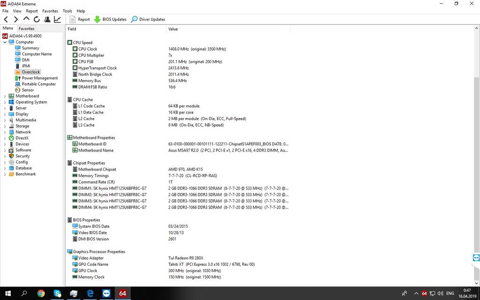Open the user/favorites person icon in toolbar
Viewport: 480px width, 300px height.
[x=47, y=19]
